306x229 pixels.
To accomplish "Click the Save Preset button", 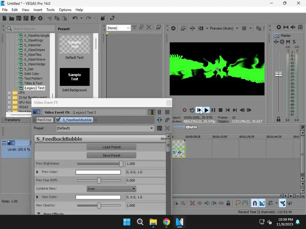I will [111, 155].
